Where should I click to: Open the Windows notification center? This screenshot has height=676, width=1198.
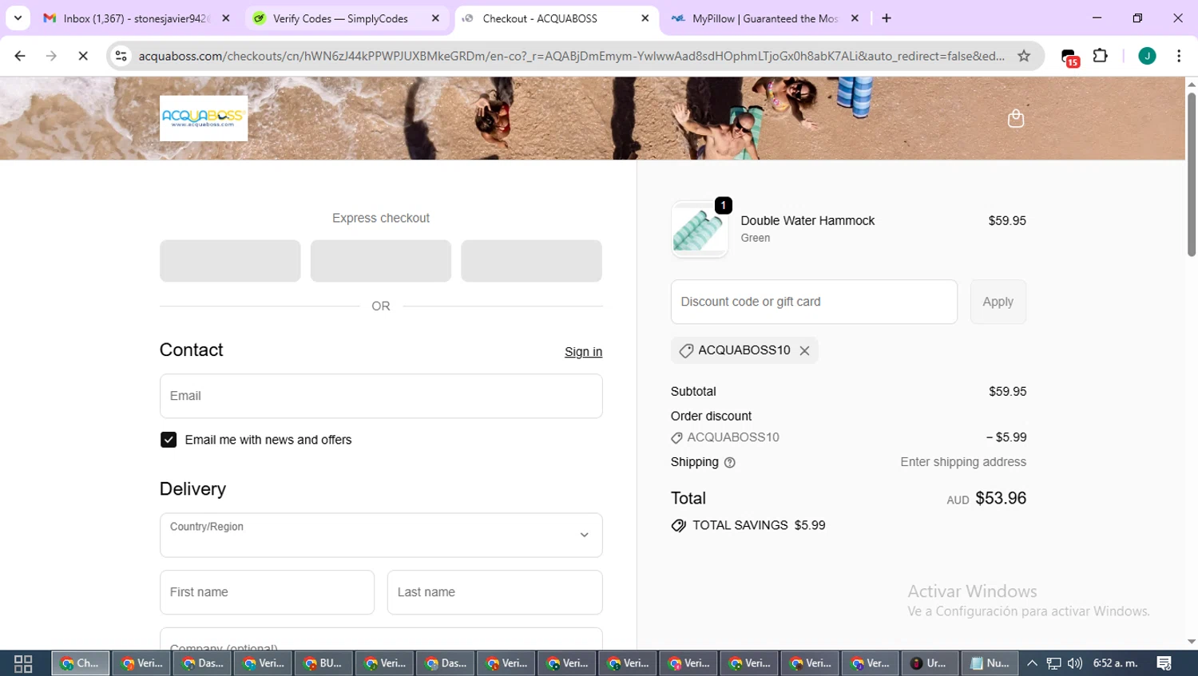tap(1164, 663)
